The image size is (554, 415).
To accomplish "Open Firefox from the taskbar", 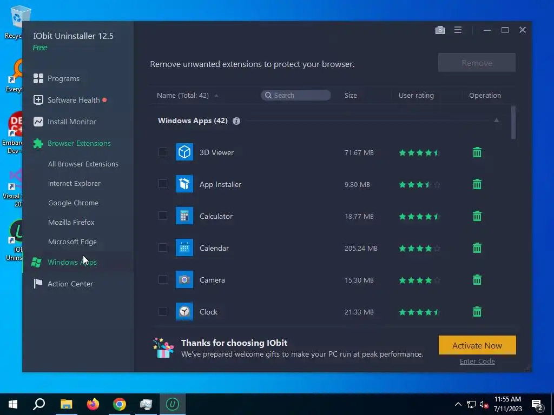I will coord(93,404).
